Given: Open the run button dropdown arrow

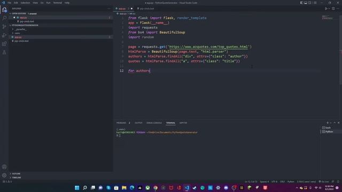Looking at the screenshot, I should pos(329,9).
